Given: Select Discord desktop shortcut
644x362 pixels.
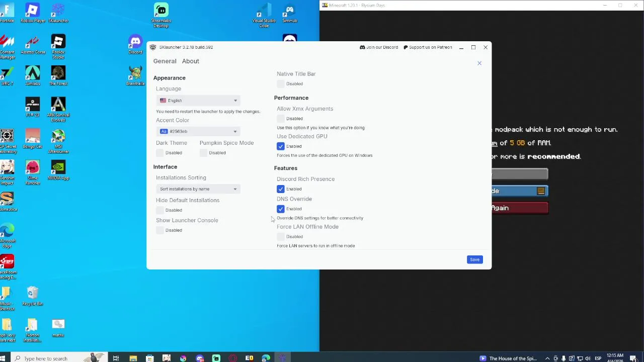Looking at the screenshot, I should [x=135, y=44].
